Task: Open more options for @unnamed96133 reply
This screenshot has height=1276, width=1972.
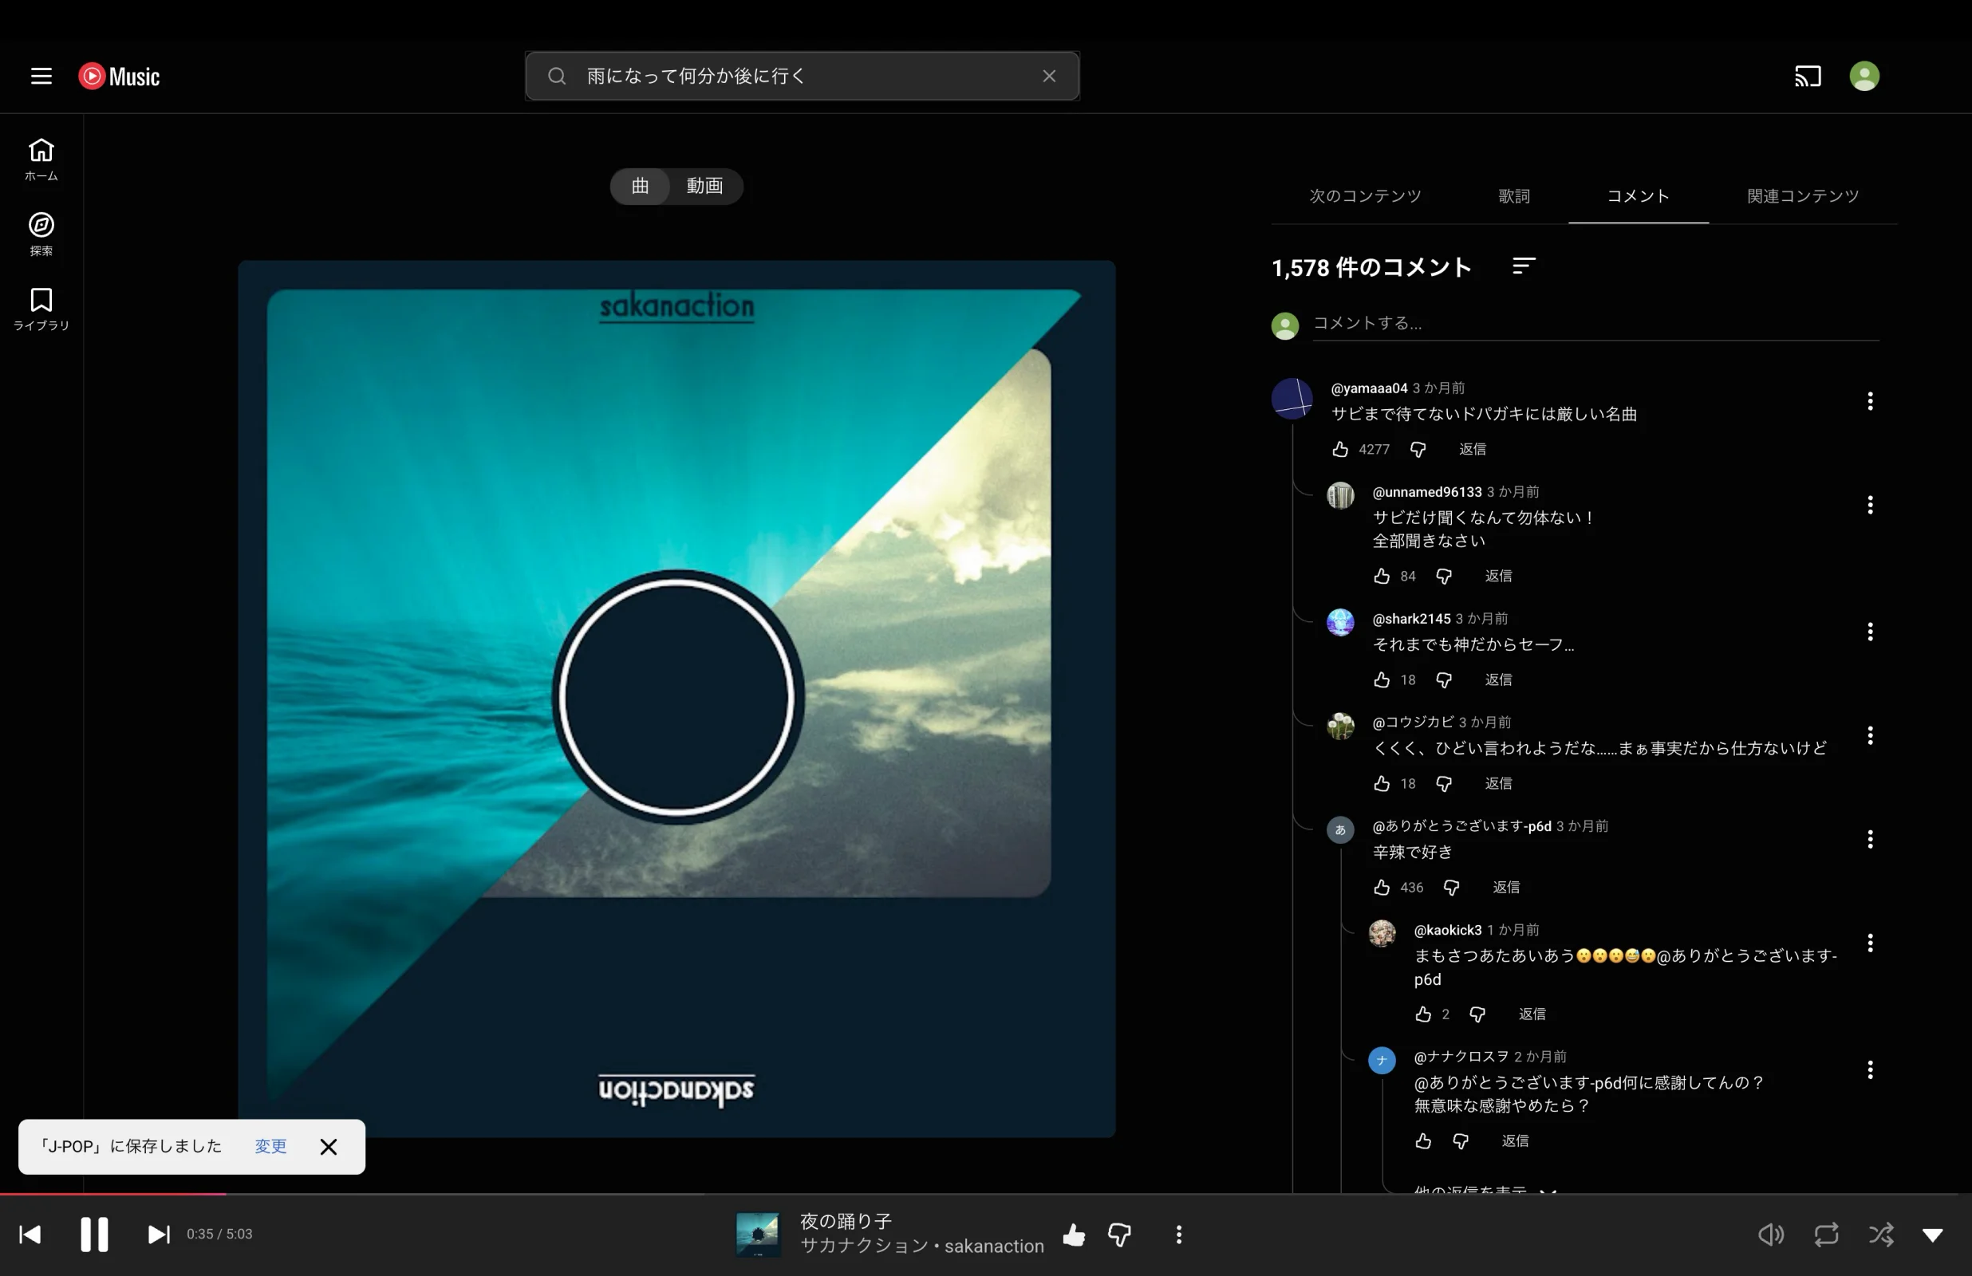Action: (x=1870, y=505)
